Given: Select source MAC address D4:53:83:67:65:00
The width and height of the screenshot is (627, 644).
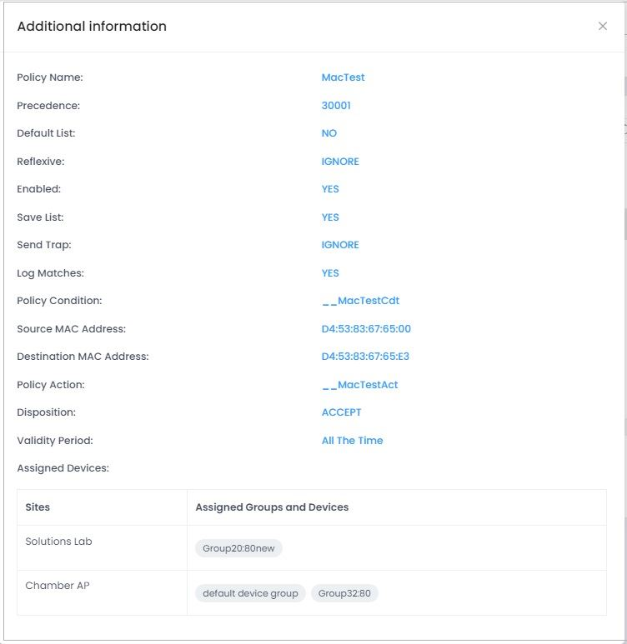Looking at the screenshot, I should (366, 328).
